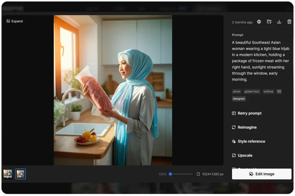Click the Retry prompt icon
The image size is (295, 196).
pyautogui.click(x=234, y=113)
